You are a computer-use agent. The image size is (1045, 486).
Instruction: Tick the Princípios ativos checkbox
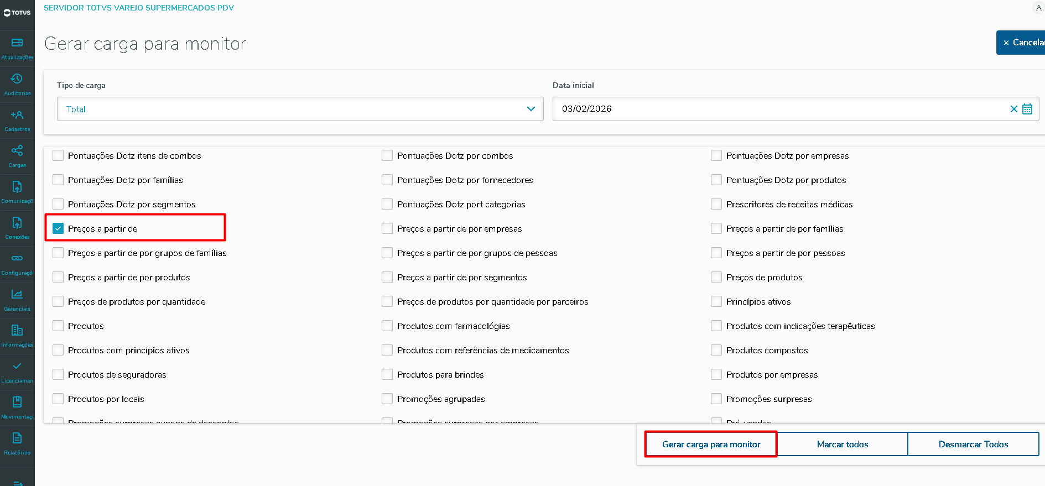coord(716,301)
